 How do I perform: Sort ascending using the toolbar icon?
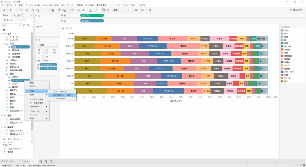[x=78, y=10]
